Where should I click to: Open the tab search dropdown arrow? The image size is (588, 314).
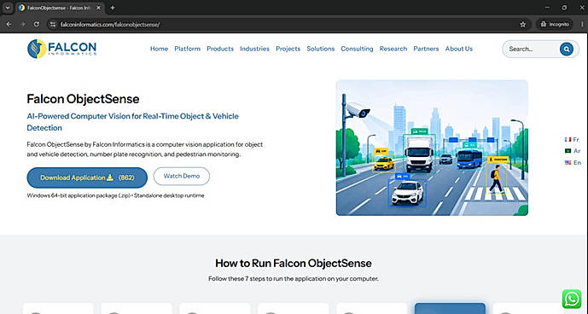pyautogui.click(x=8, y=8)
